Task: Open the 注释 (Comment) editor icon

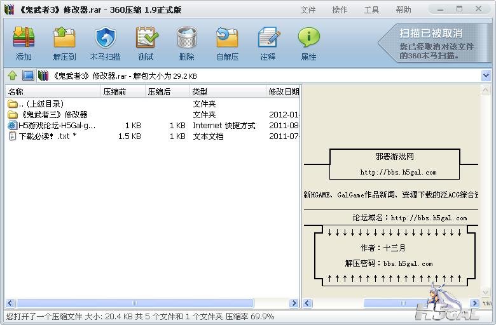Action: coord(268,37)
